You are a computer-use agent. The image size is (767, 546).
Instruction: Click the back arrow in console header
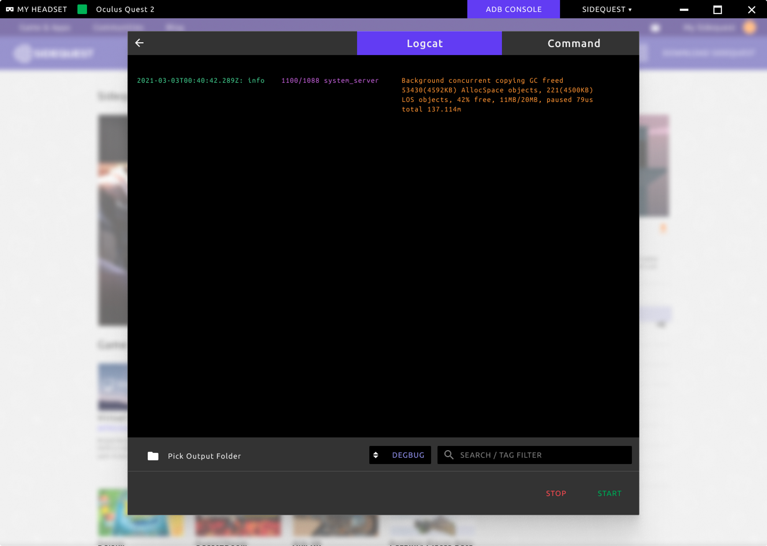[x=139, y=43]
